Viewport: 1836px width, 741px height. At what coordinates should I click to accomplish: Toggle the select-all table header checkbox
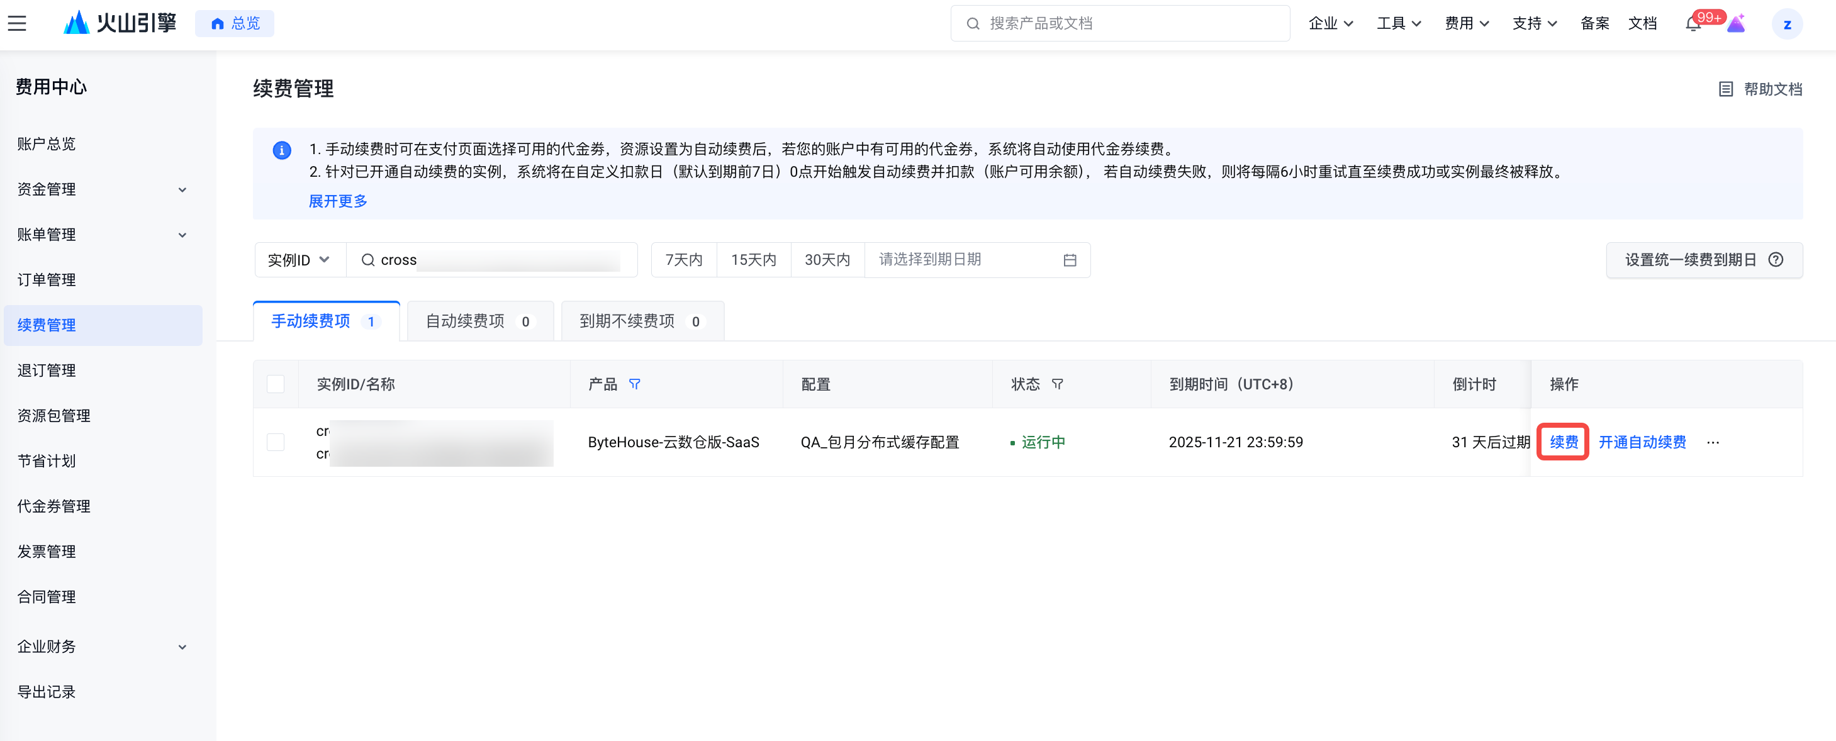click(x=276, y=384)
